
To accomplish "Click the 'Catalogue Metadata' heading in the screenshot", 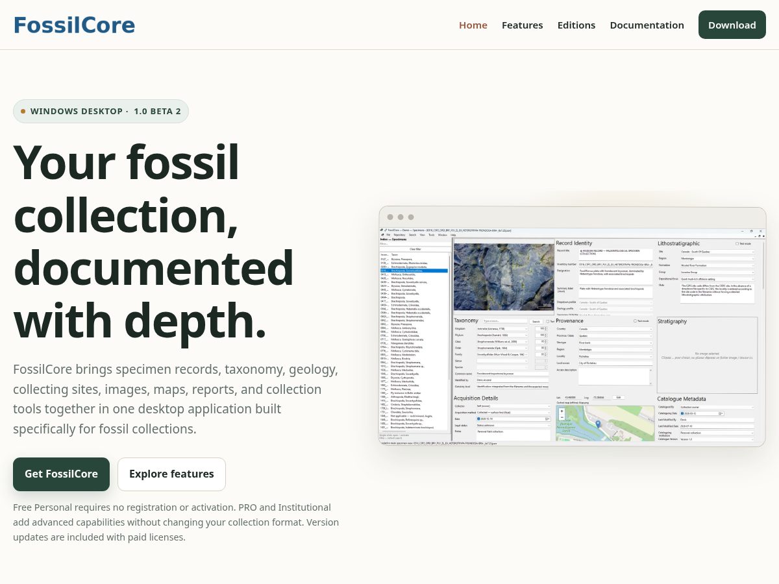I will pyautogui.click(x=681, y=398).
